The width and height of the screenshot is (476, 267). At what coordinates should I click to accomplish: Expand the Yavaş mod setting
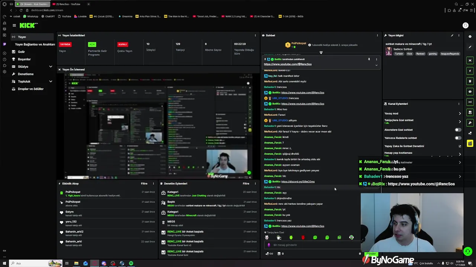coord(423,113)
